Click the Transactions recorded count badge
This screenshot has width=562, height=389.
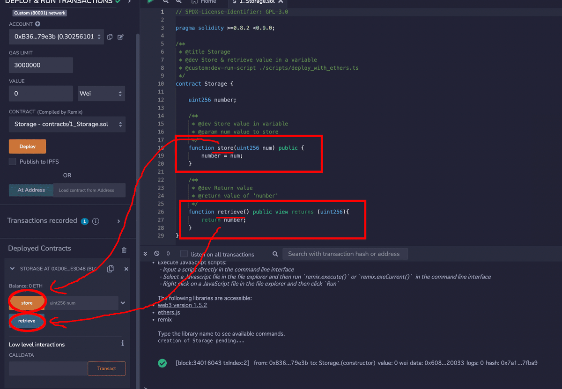pyautogui.click(x=85, y=221)
